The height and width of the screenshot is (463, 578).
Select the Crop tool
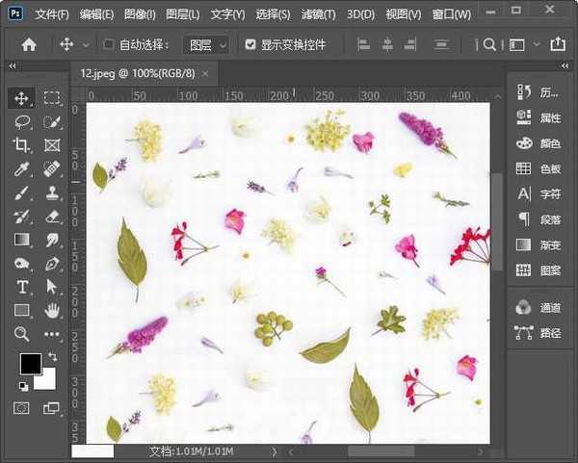point(21,145)
